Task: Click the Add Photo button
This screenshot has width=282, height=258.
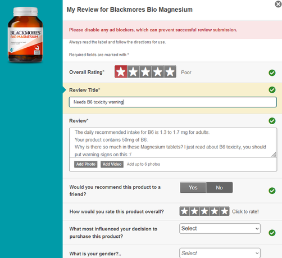Action: (x=86, y=164)
